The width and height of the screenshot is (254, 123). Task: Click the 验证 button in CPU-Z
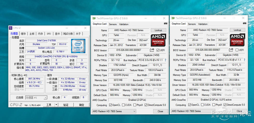tap(65, 105)
